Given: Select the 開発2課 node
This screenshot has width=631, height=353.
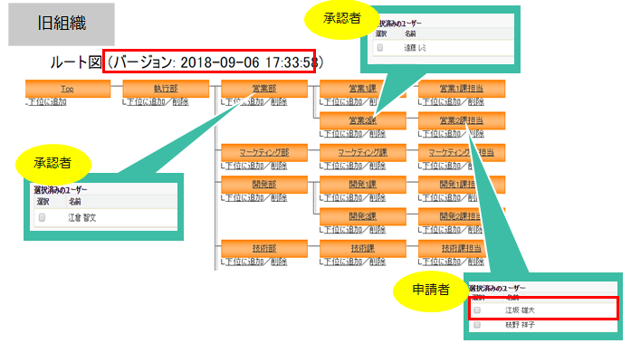Looking at the screenshot, I should tap(363, 216).
